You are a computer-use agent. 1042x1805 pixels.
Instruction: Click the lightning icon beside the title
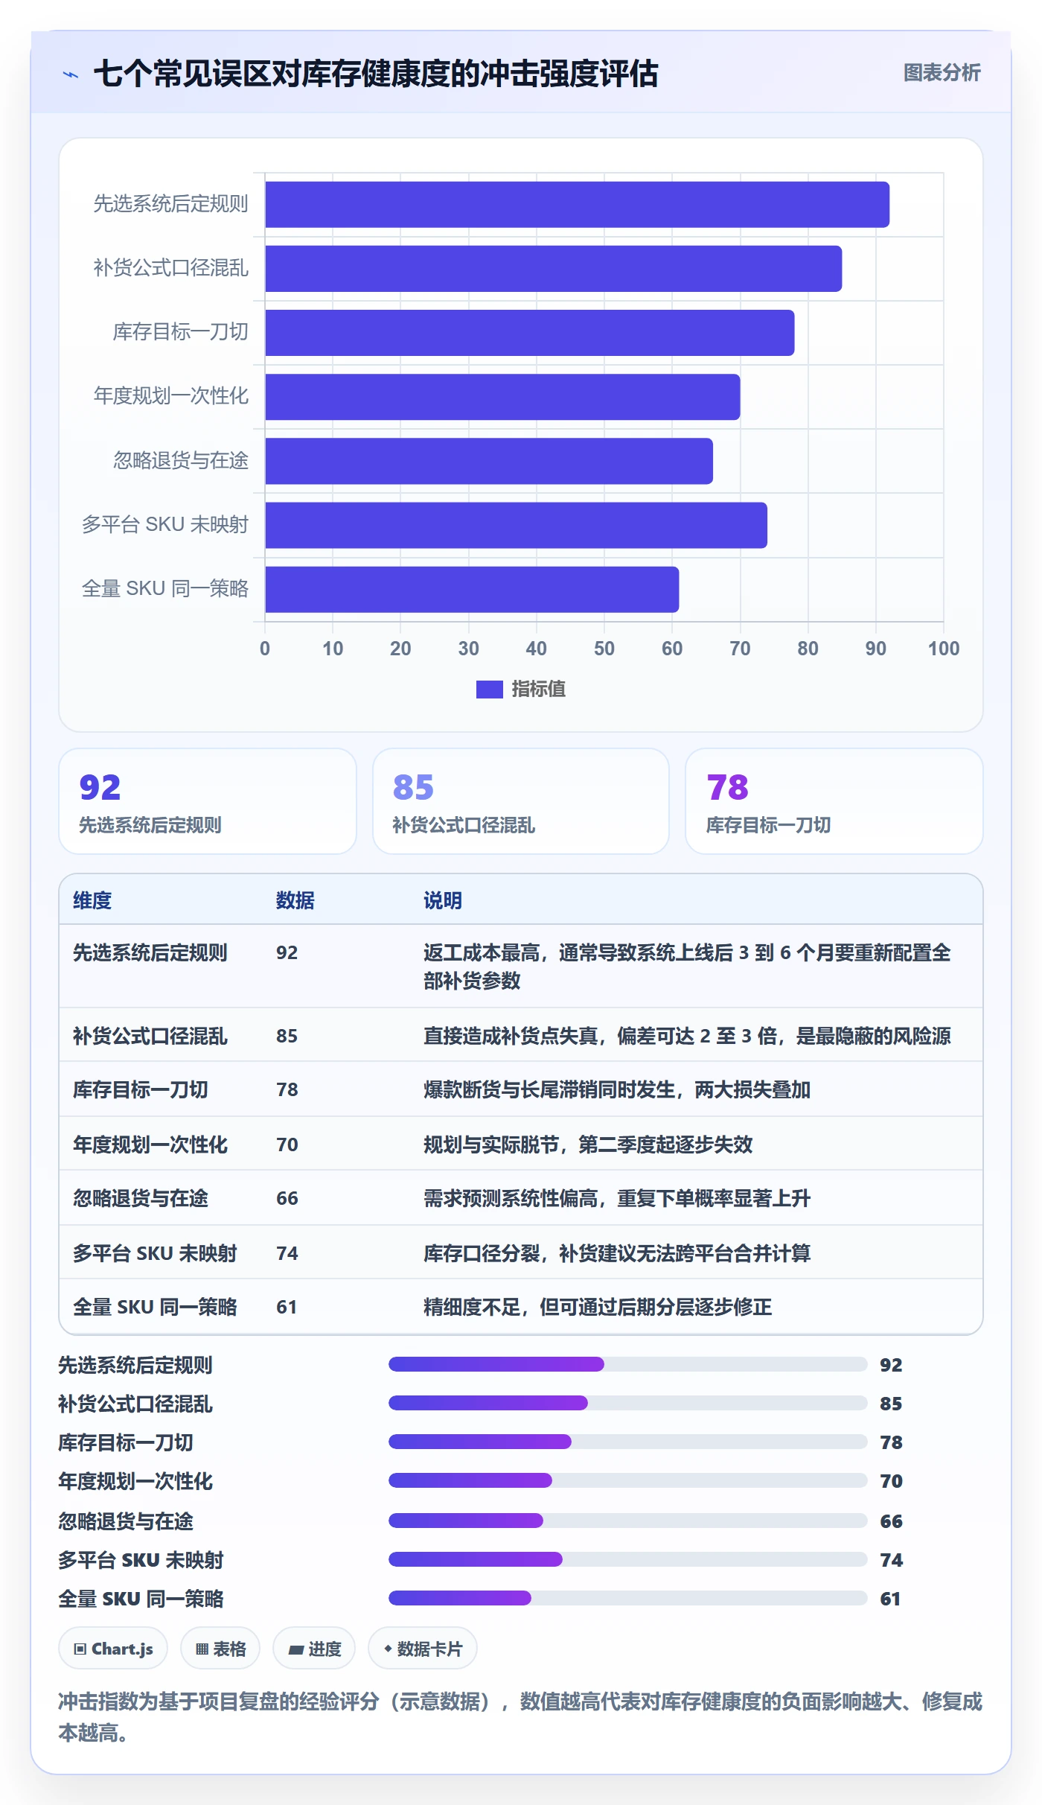point(71,74)
